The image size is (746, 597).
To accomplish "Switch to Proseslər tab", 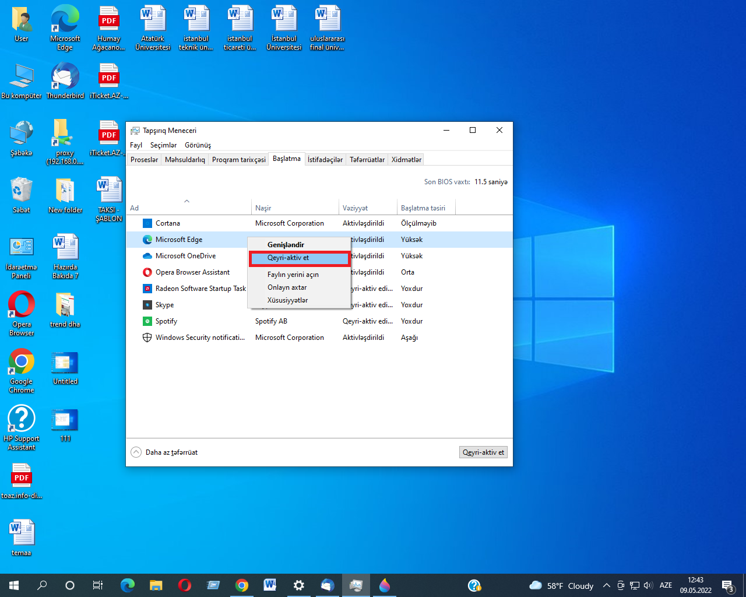I will tap(144, 160).
